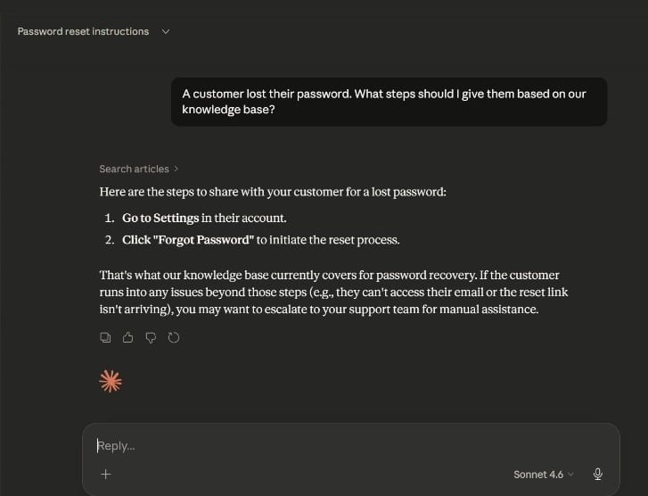Image resolution: width=648 pixels, height=496 pixels.
Task: Click the tiny chevron right of "Sonnet 4.6"
Action: (571, 475)
